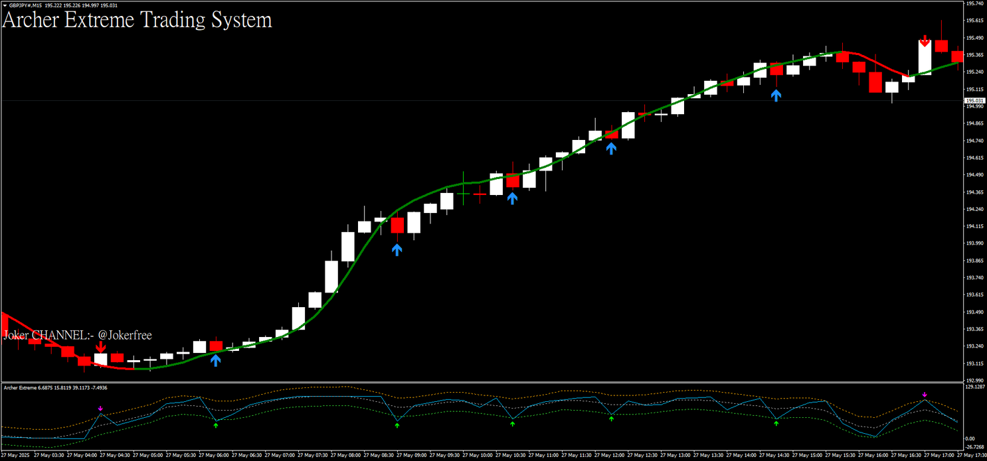
Task: Click the 193.115 price scale label
Action: point(974,363)
